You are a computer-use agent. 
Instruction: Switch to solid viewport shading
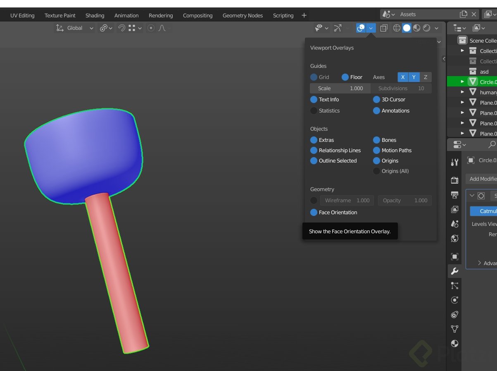click(x=407, y=28)
